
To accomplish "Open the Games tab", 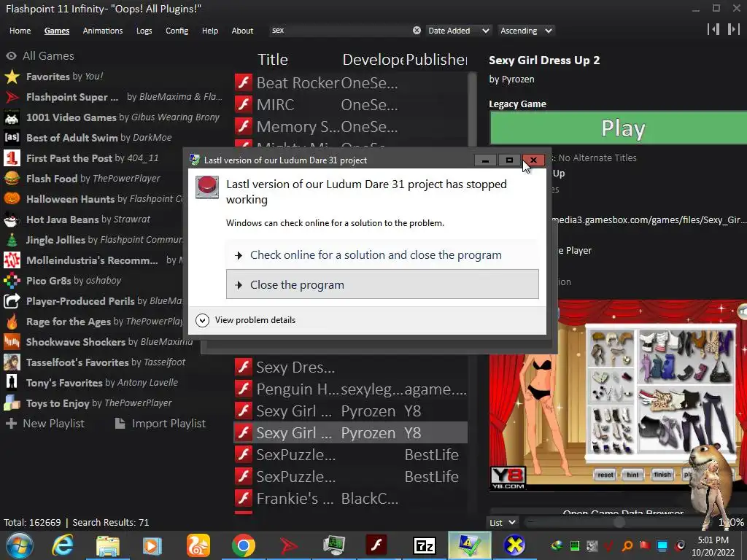I will click(57, 31).
